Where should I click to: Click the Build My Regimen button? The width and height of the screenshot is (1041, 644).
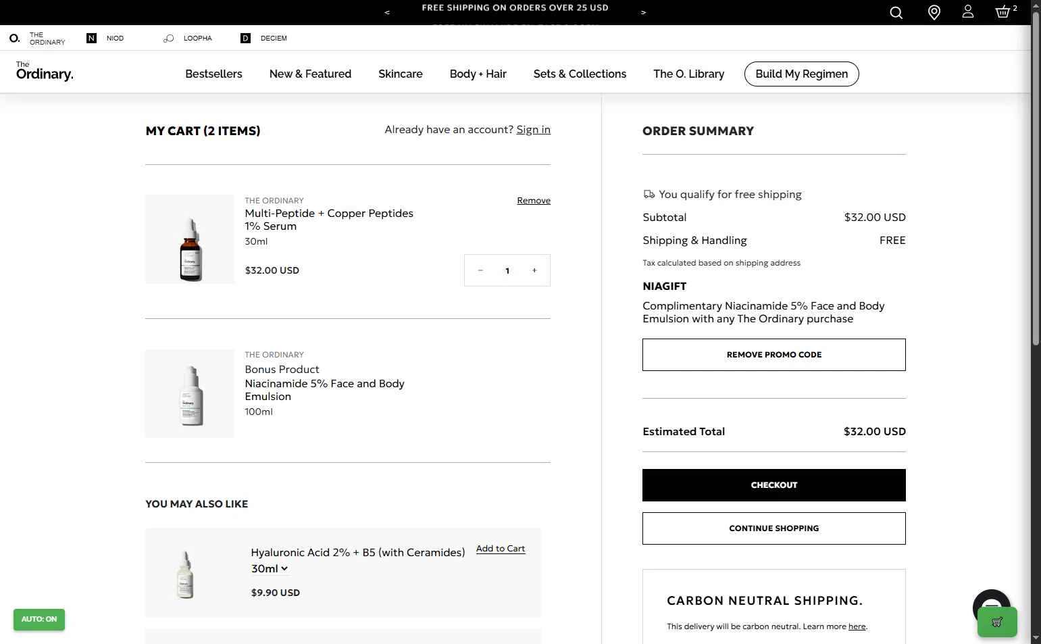[801, 74]
